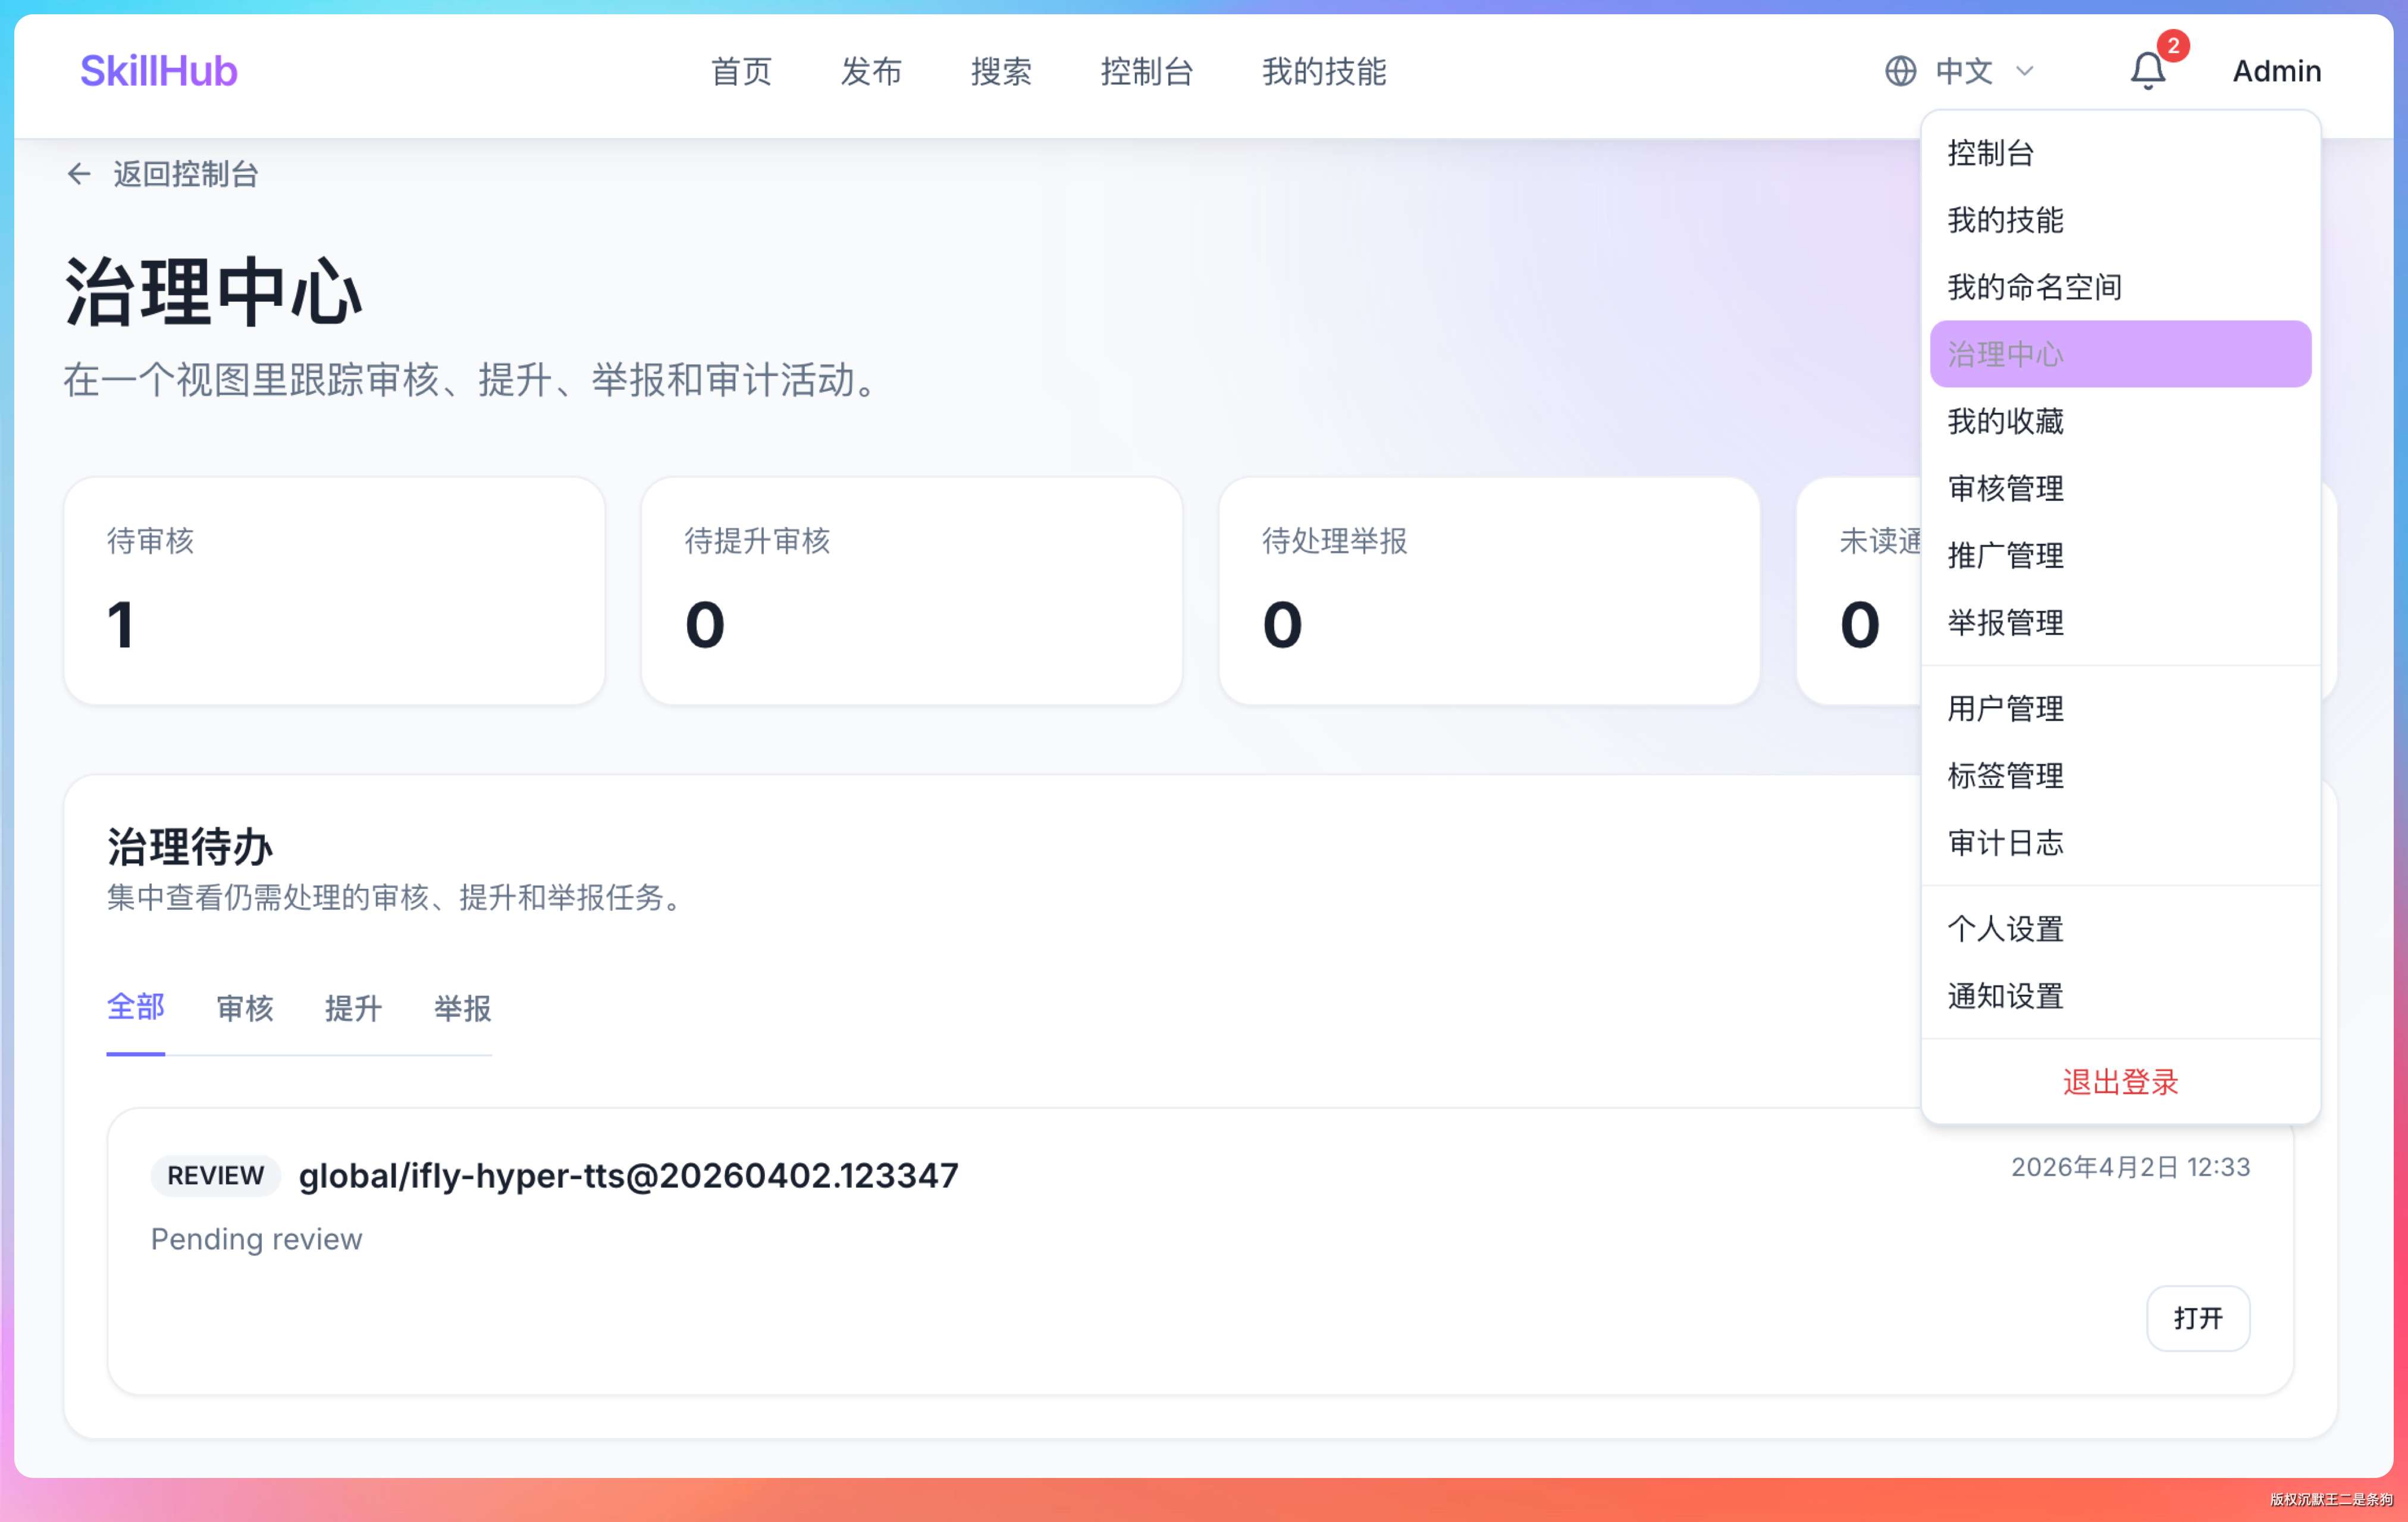The image size is (2408, 1522).
Task: Choose 审计日志 from the user menu
Action: 2005,843
